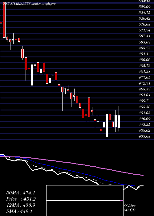Click the 481.38 price axis label
154x216 pixels.
(144, 72)
